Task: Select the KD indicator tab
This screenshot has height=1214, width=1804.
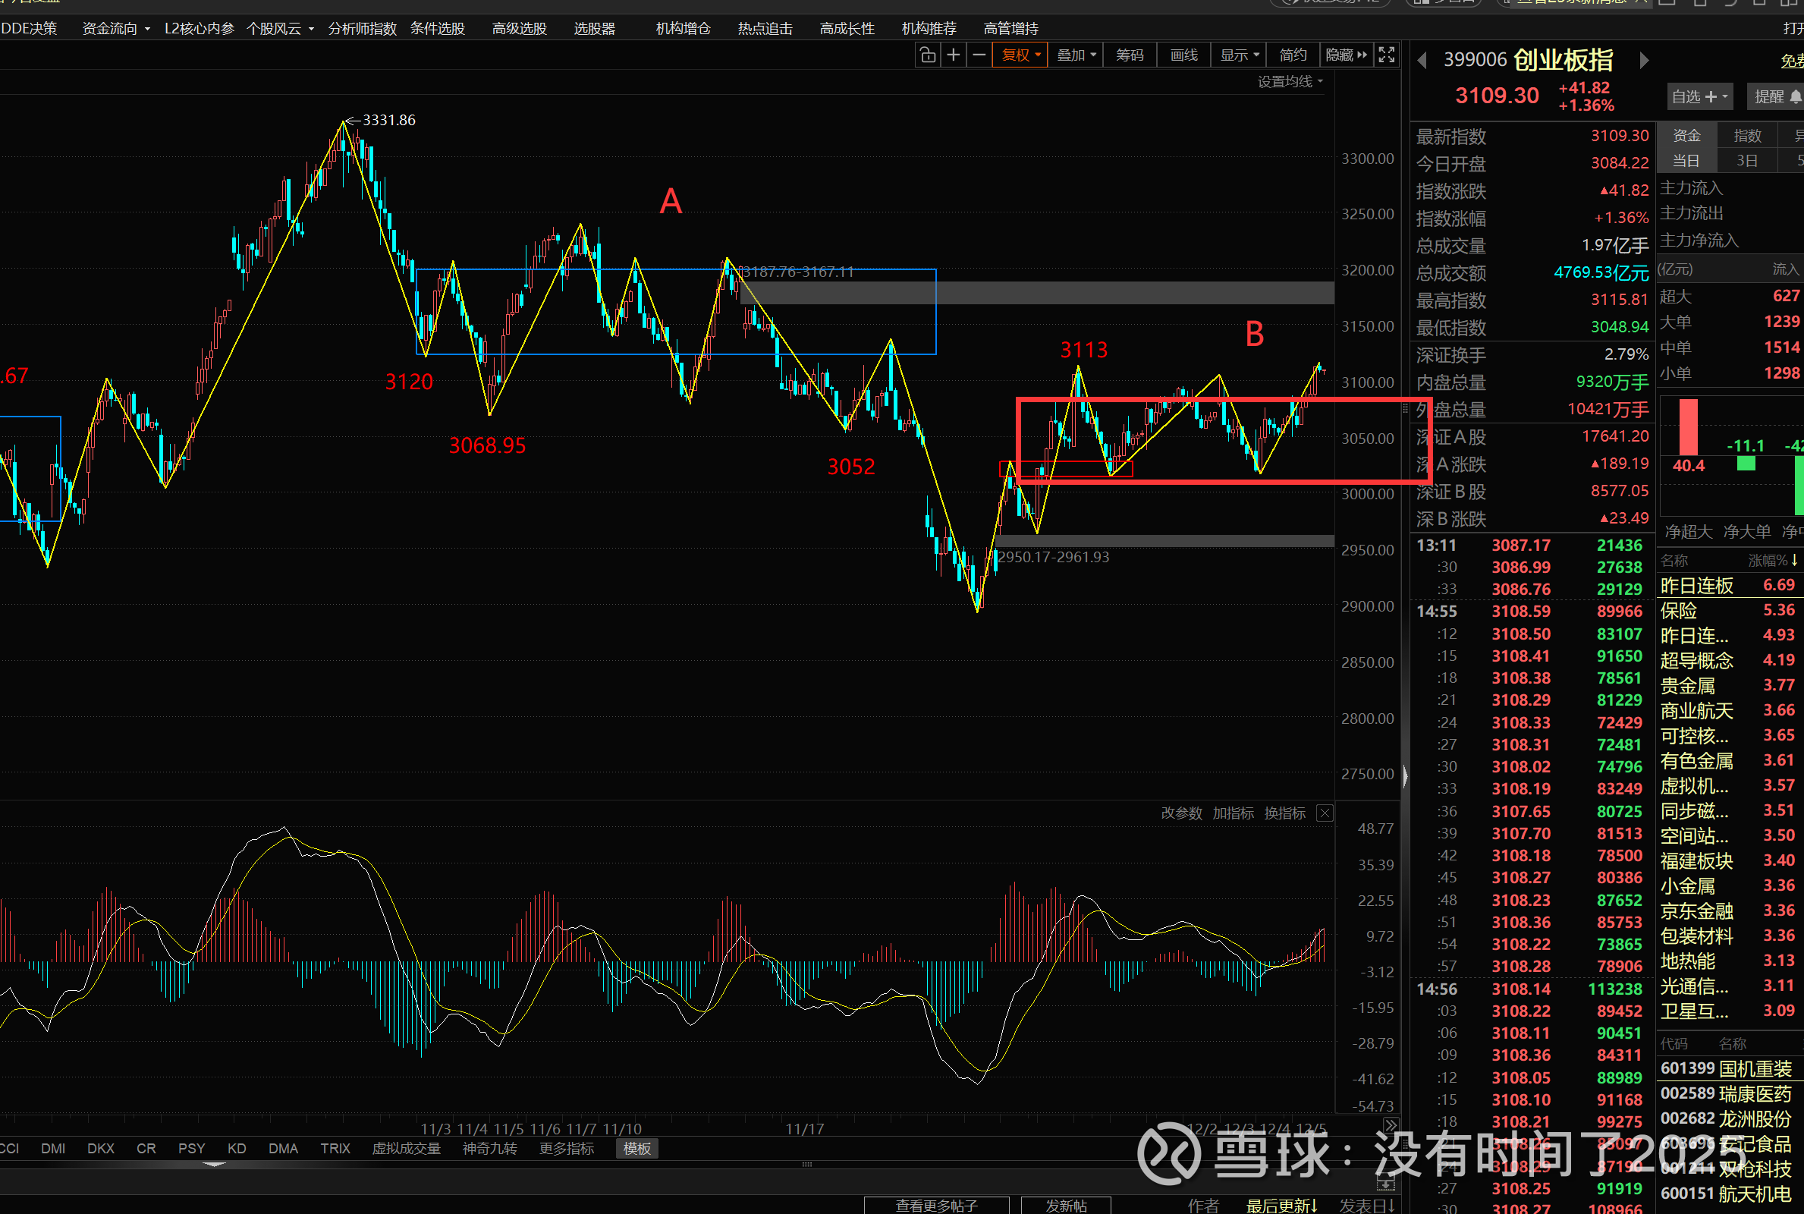Action: [x=237, y=1148]
